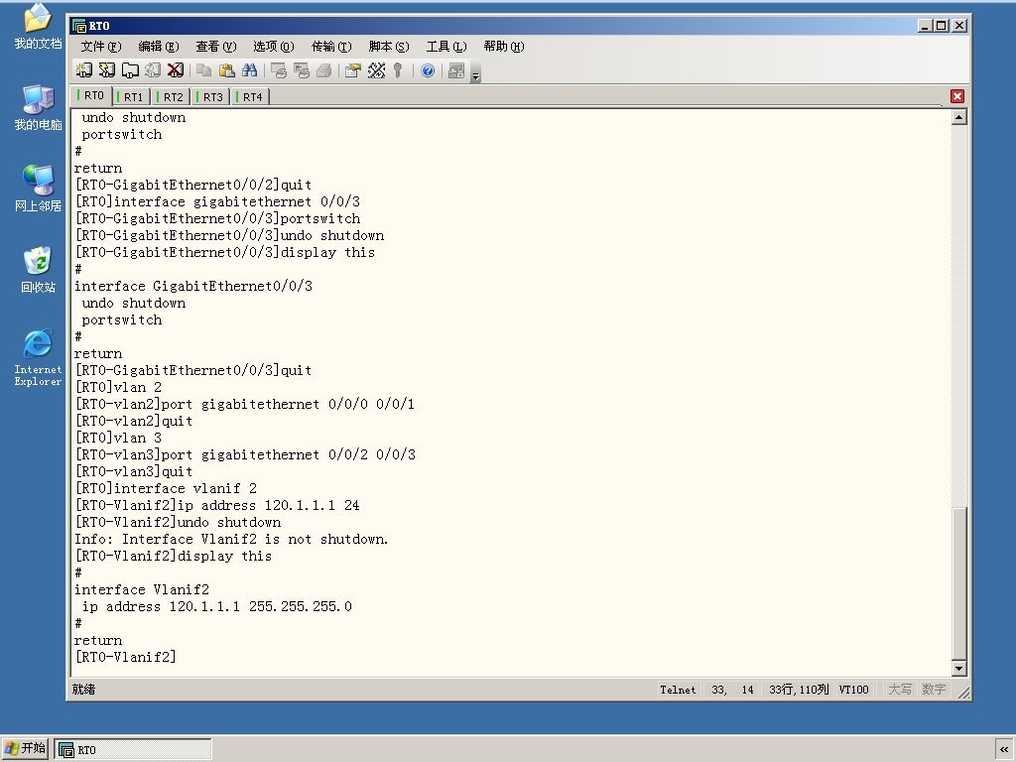Click the terminal scrollbar up arrow

click(959, 117)
